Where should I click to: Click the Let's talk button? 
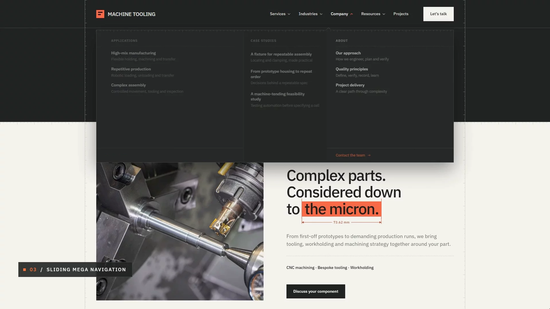point(438,14)
